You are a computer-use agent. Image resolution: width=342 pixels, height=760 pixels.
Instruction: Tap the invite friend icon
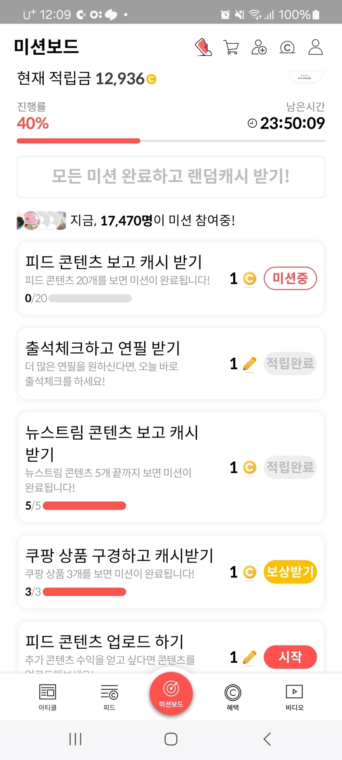click(259, 47)
